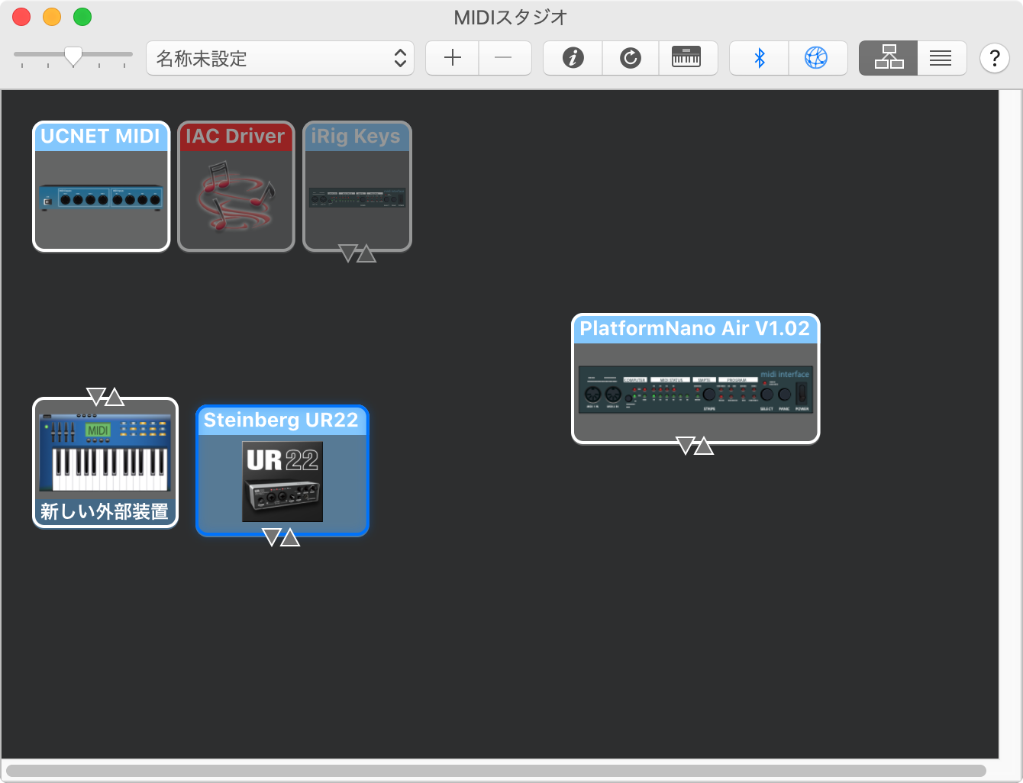Select the 新しい外部装置 keyboard device
The image size is (1023, 783).
[105, 462]
